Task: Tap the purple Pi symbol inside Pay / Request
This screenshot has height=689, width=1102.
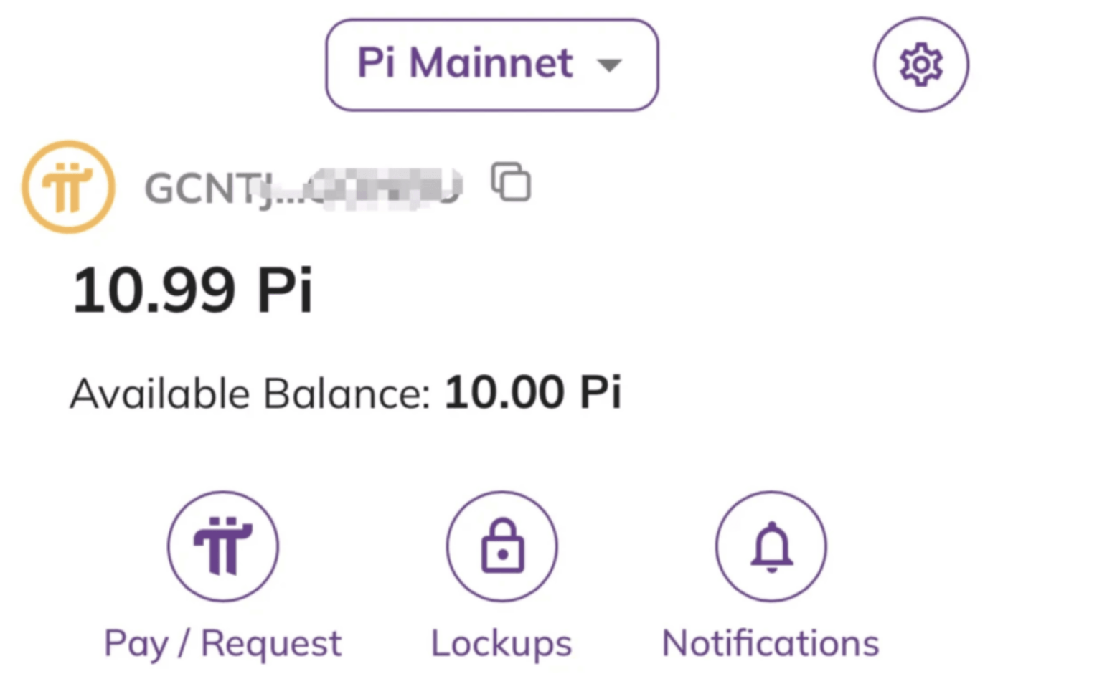Action: [222, 546]
